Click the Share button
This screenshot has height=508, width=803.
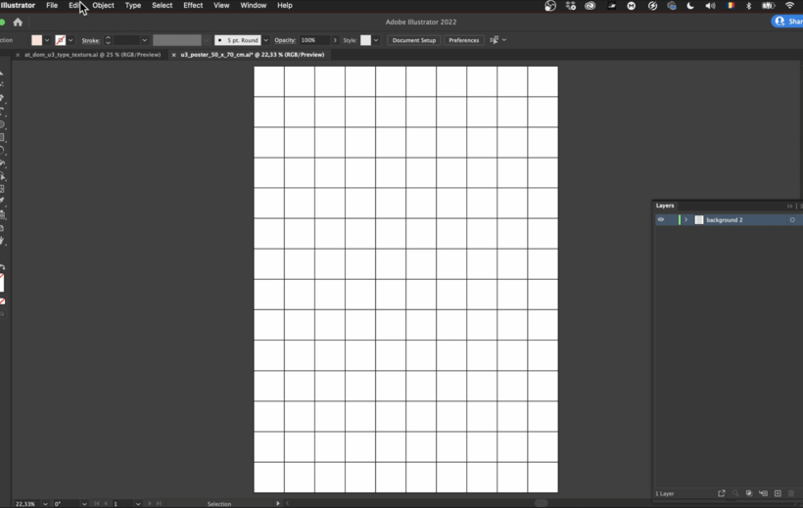click(x=787, y=22)
